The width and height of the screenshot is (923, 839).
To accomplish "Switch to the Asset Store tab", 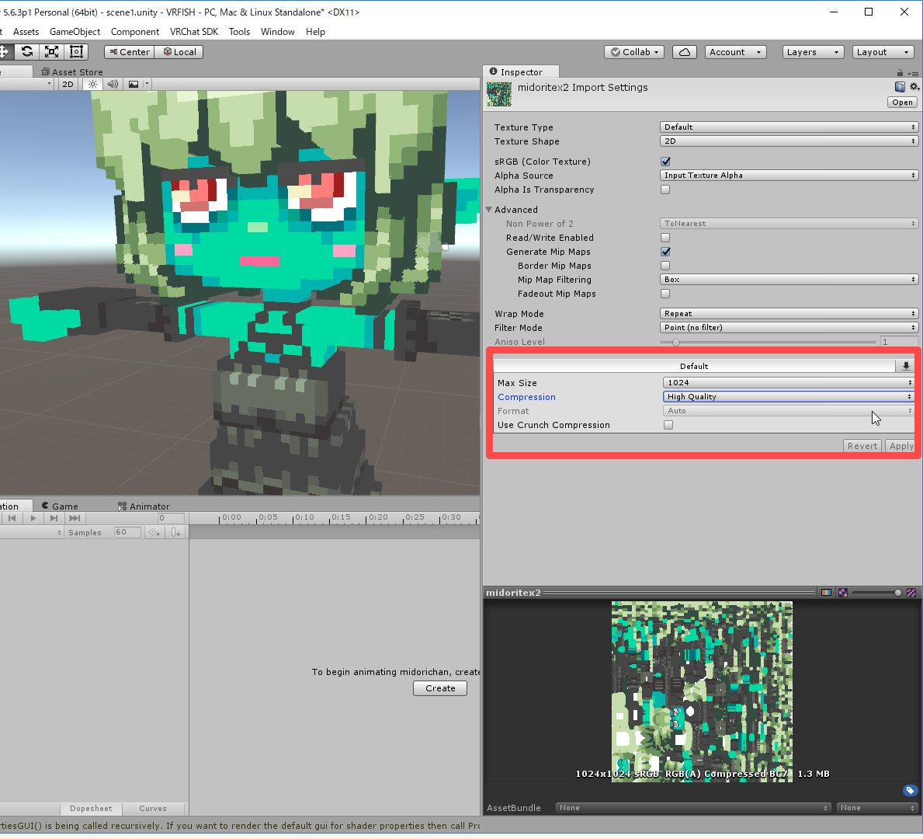I will click(72, 72).
